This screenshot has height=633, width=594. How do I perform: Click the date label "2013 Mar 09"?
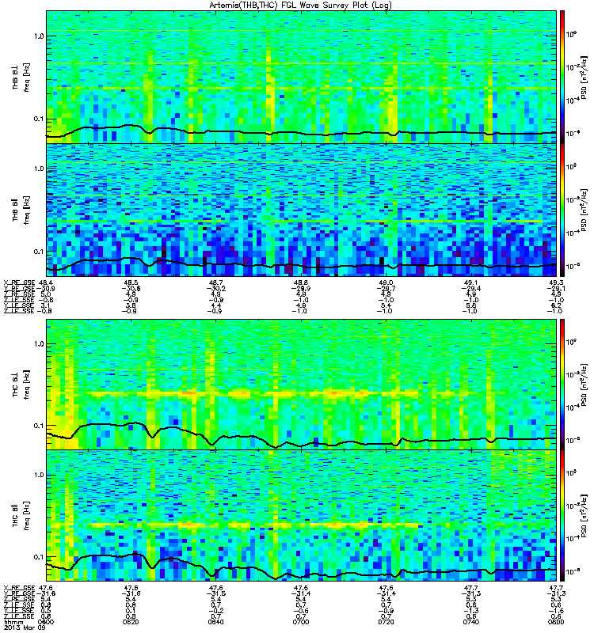coord(25,627)
